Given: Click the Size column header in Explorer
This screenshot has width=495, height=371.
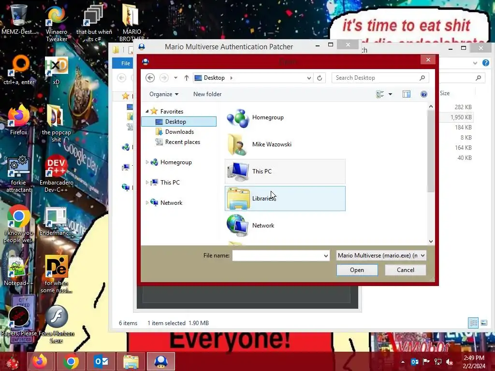Looking at the screenshot, I should click(445, 93).
